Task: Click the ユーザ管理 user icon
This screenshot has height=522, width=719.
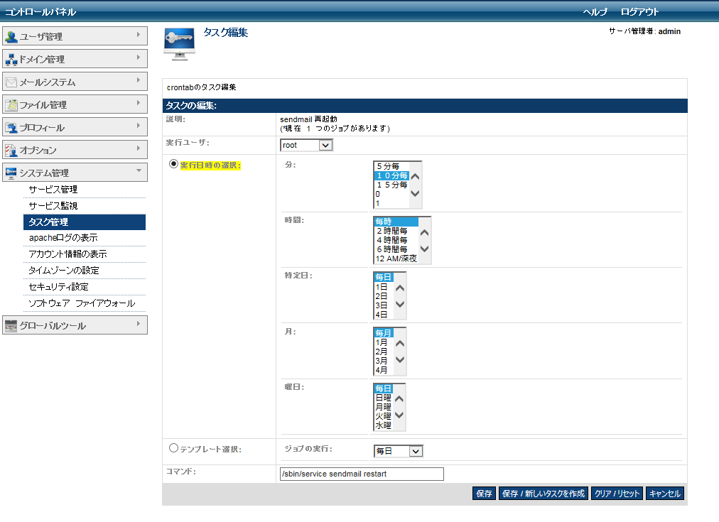Action: pyautogui.click(x=11, y=37)
